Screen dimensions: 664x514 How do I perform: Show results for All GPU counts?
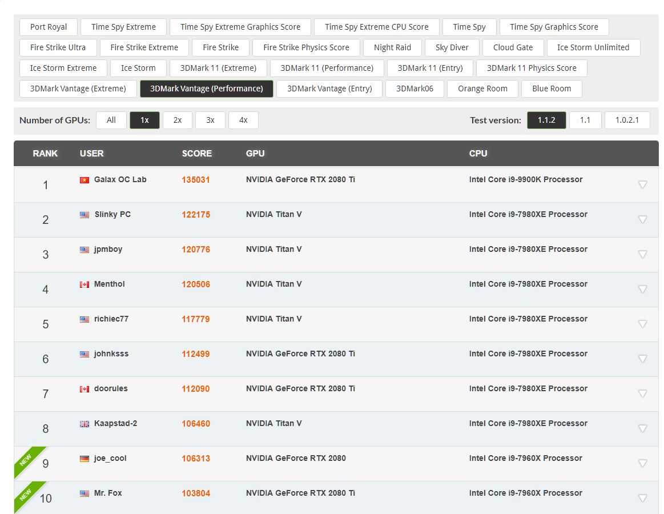111,120
